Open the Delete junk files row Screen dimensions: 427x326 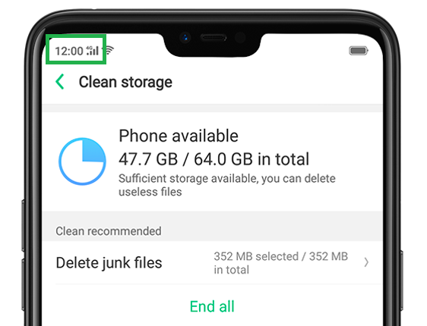pyautogui.click(x=213, y=263)
